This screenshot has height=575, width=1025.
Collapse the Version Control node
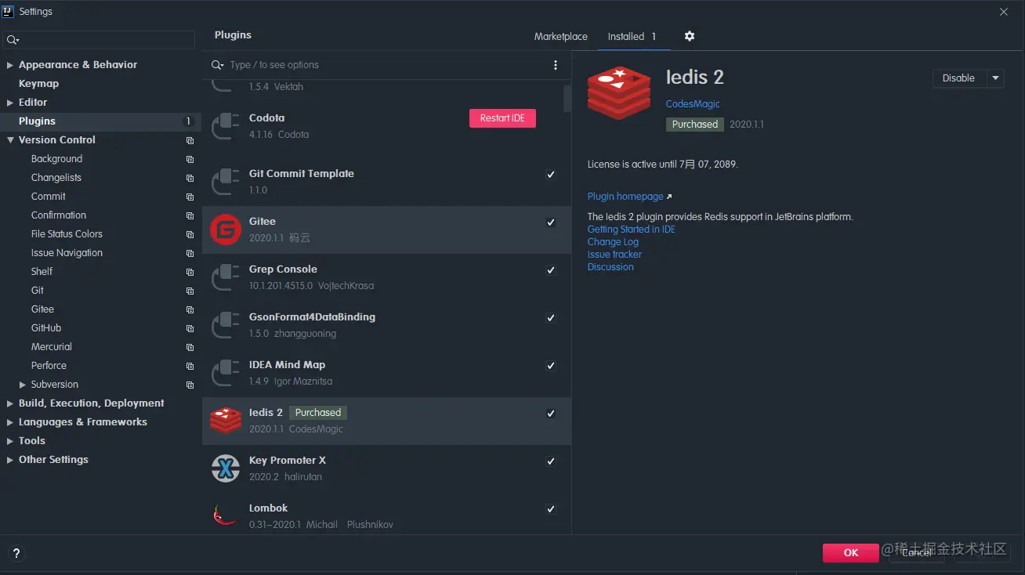point(10,140)
